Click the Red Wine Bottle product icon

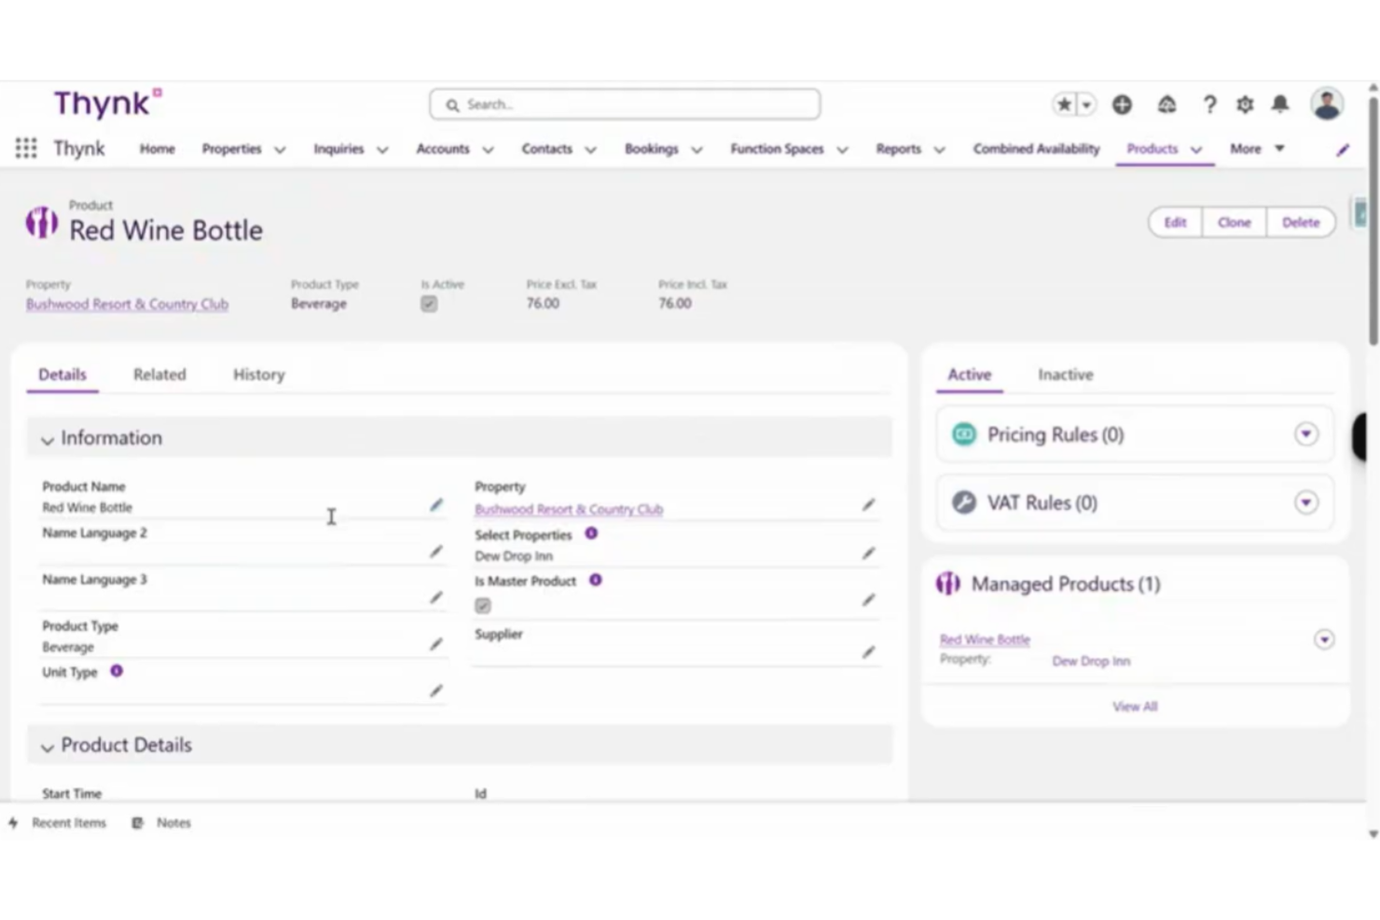tap(41, 223)
